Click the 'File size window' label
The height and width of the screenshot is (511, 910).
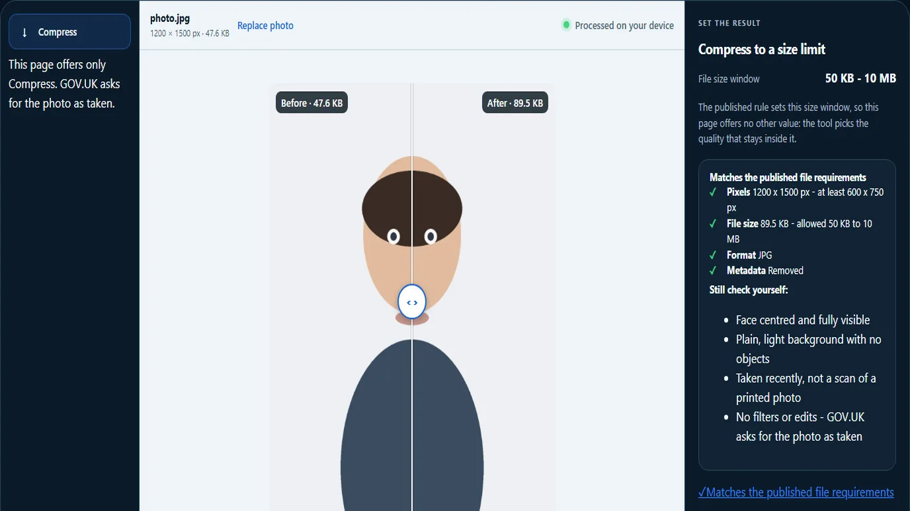tap(729, 79)
